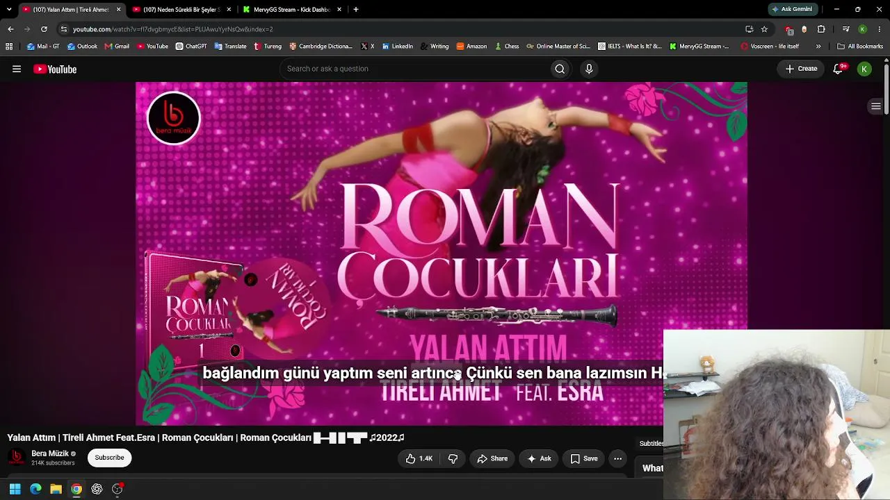Image resolution: width=890 pixels, height=500 pixels.
Task: Open the account avatar menu on YouTube
Action: point(864,69)
